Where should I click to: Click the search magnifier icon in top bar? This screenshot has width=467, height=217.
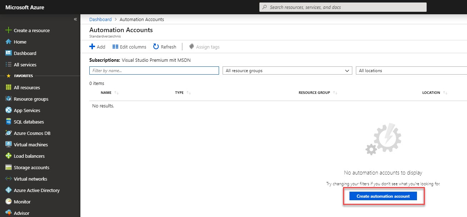point(265,7)
